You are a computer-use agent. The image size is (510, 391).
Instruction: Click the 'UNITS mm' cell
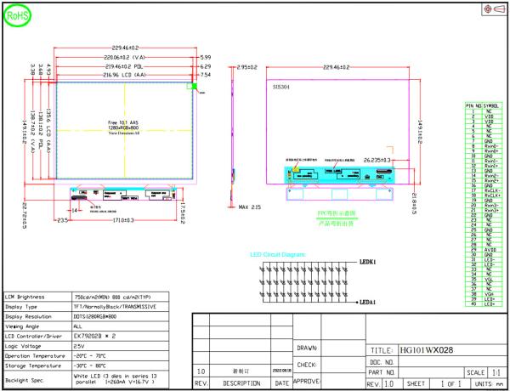coord(490,384)
